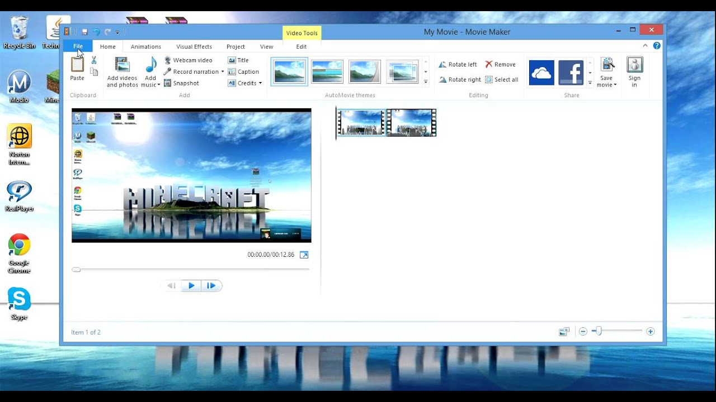Select the fourth AutoMovie theme thumbnail
Screen dimensions: 716x402
pyautogui.click(x=402, y=71)
